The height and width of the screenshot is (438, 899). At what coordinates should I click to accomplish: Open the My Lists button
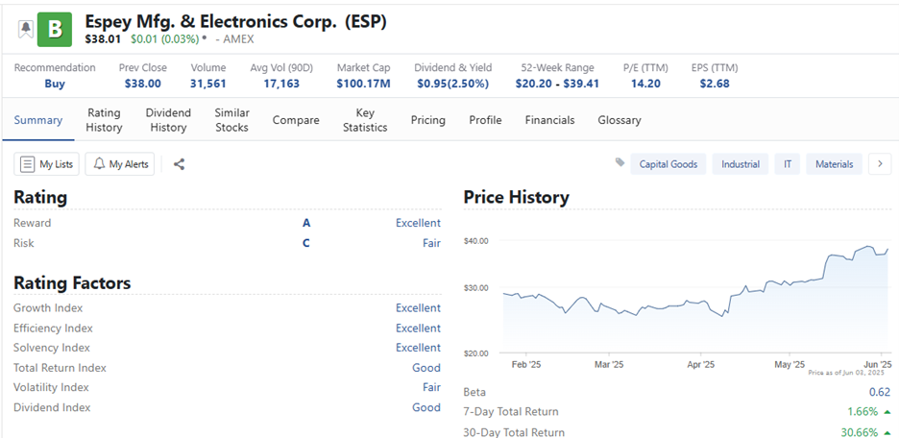tap(47, 164)
